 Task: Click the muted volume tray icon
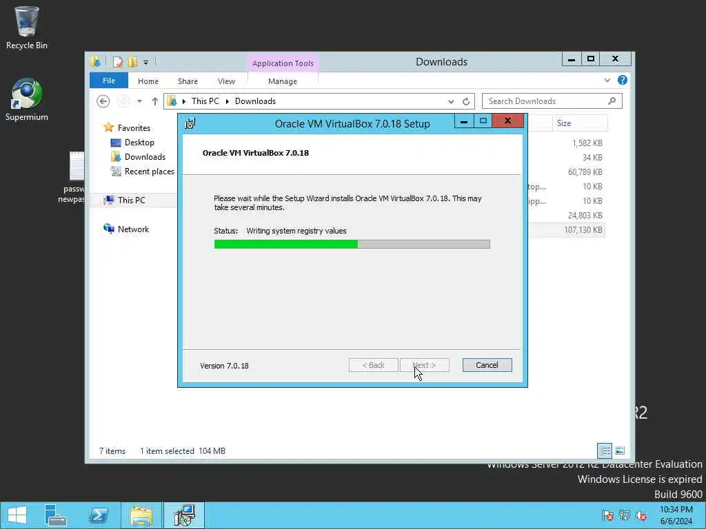tap(641, 515)
